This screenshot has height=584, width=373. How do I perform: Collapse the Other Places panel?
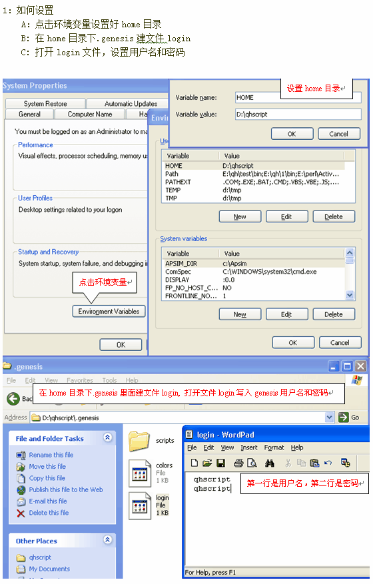107,539
